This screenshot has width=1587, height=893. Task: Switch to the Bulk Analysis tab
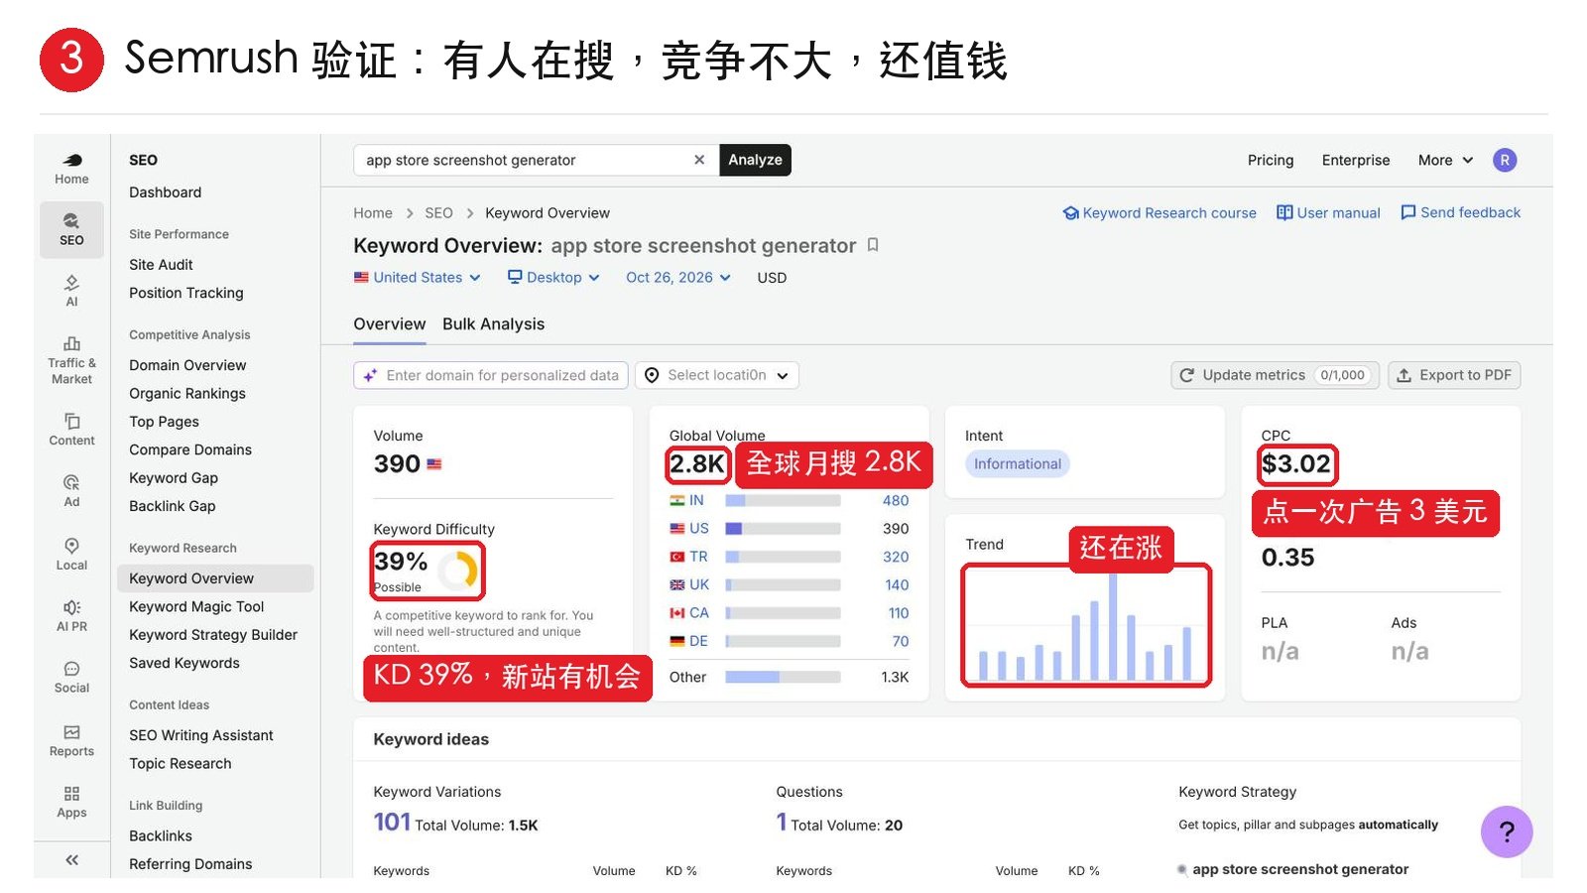[x=493, y=324]
